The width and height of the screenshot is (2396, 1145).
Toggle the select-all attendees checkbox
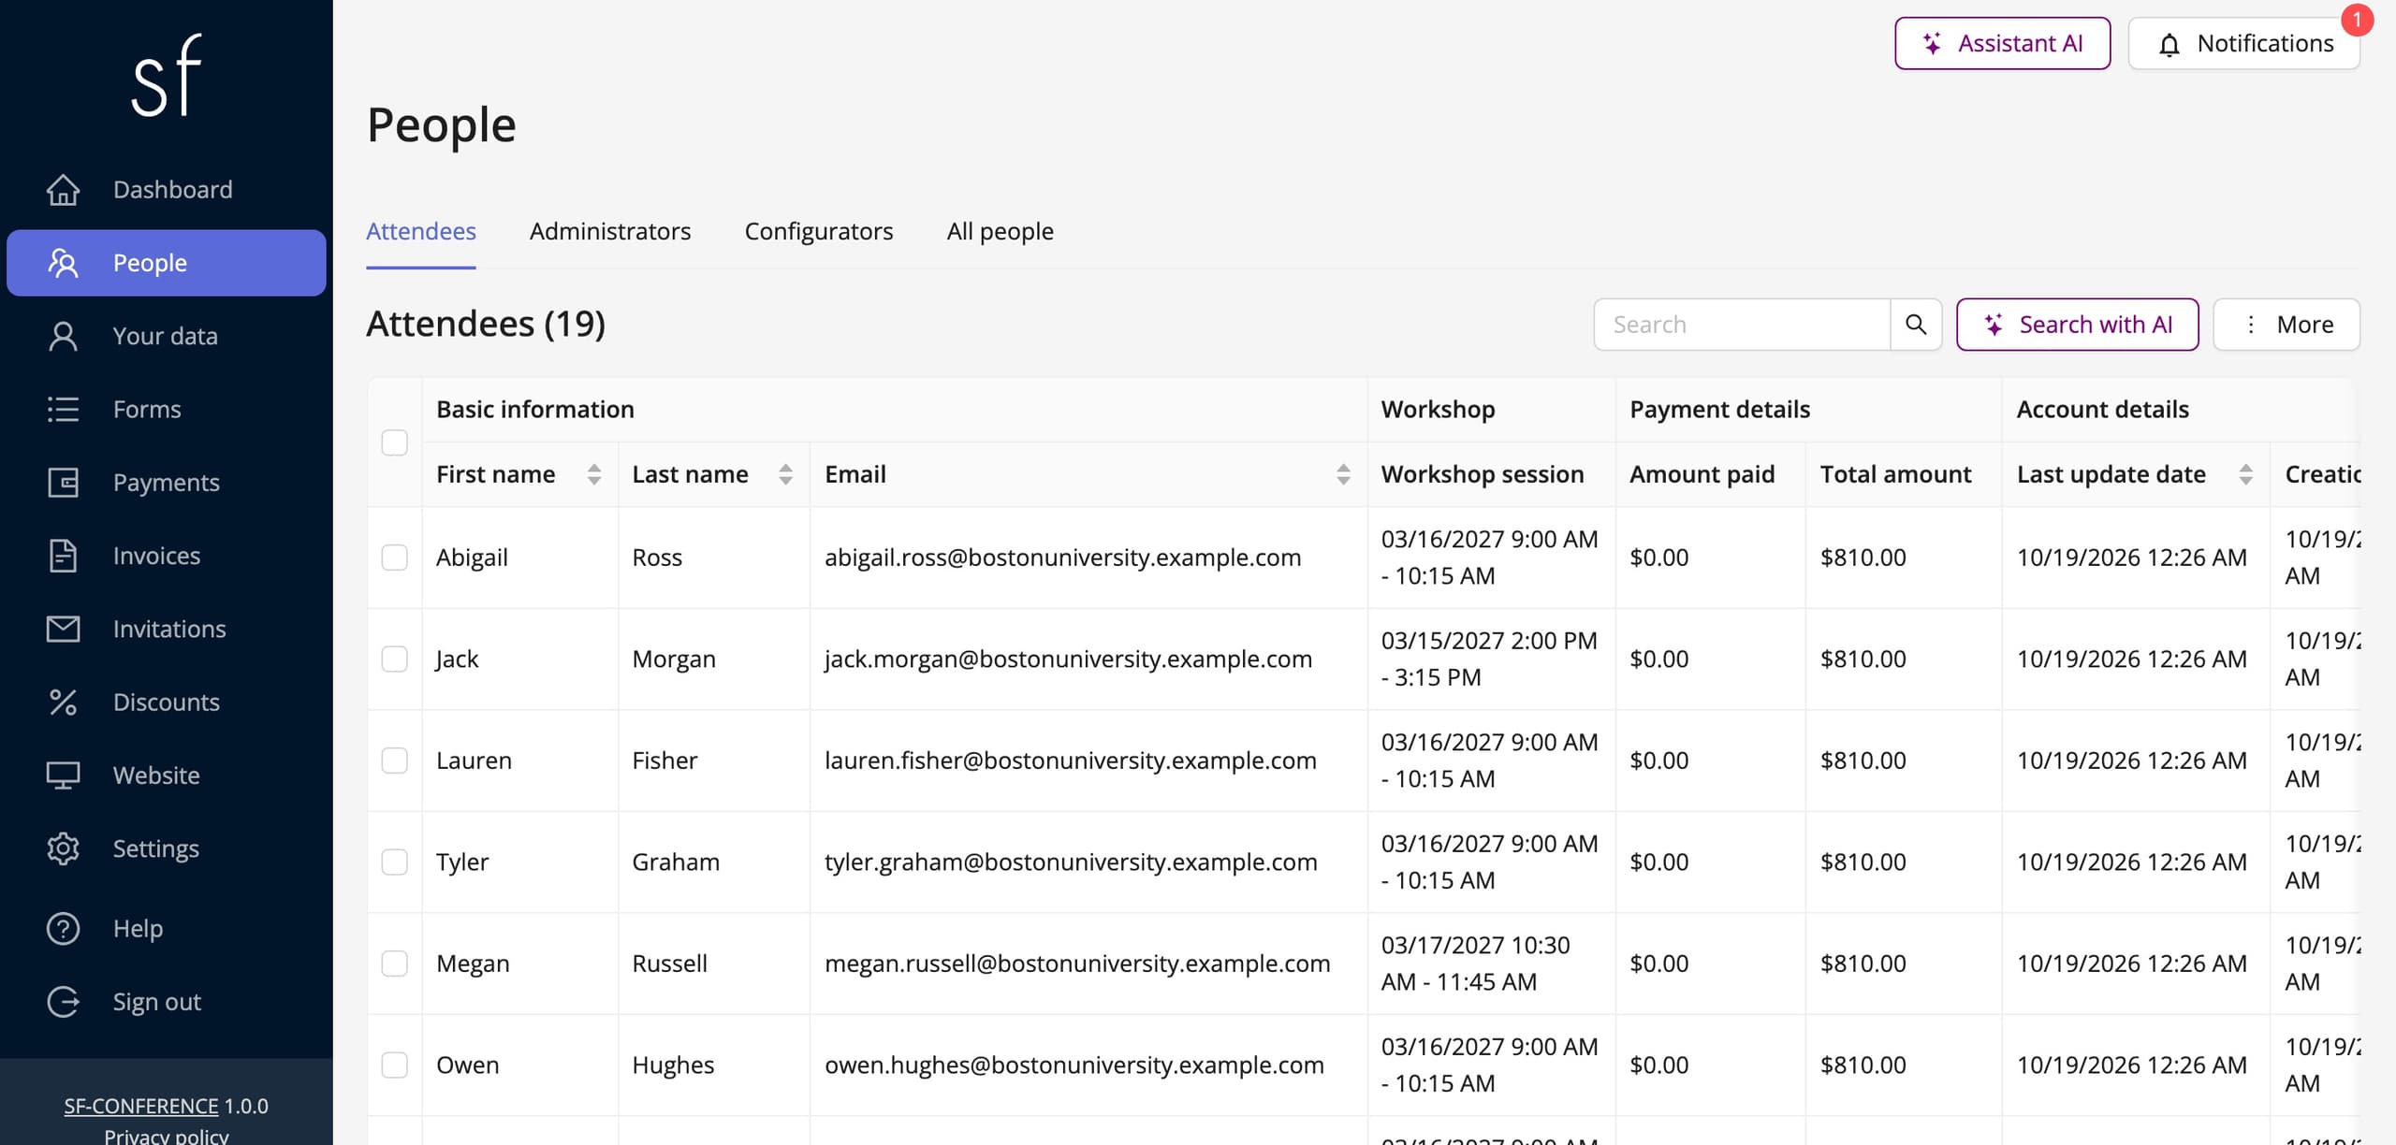(395, 442)
